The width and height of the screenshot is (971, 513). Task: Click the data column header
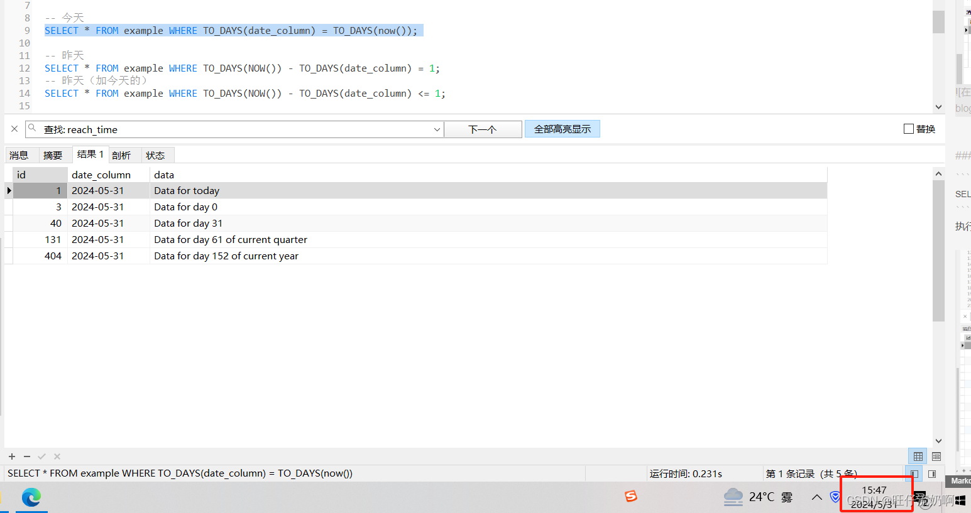(x=488, y=175)
